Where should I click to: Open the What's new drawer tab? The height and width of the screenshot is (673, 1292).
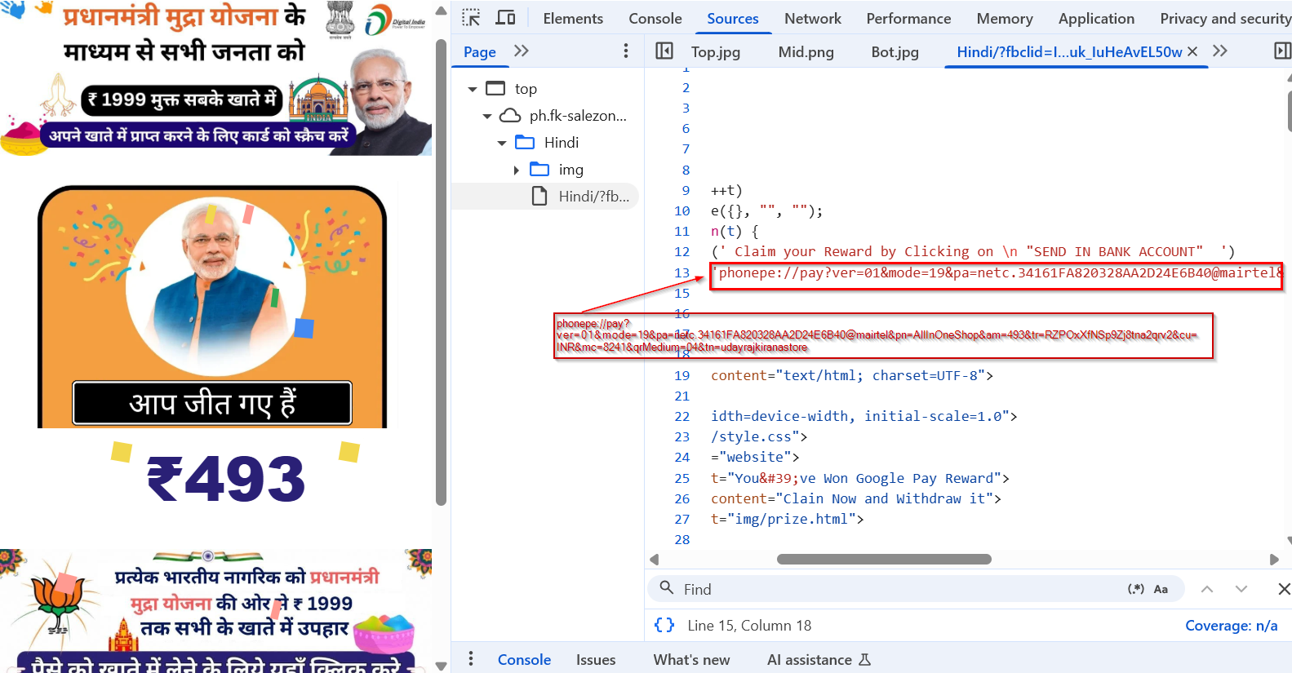[691, 660]
